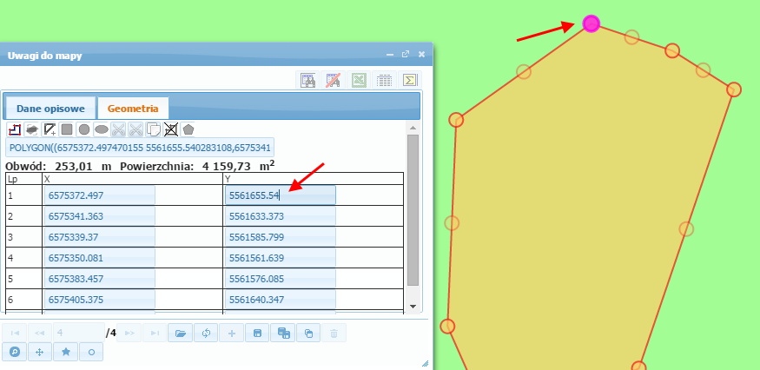Click the trash delete record icon
760x370 pixels.
[334, 334]
